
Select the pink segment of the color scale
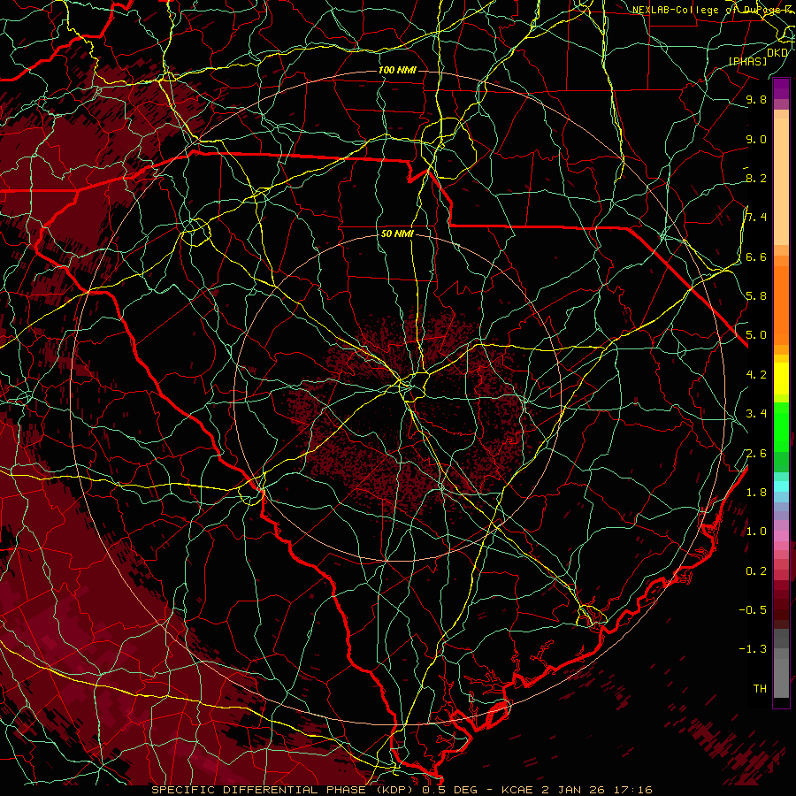pos(781,536)
